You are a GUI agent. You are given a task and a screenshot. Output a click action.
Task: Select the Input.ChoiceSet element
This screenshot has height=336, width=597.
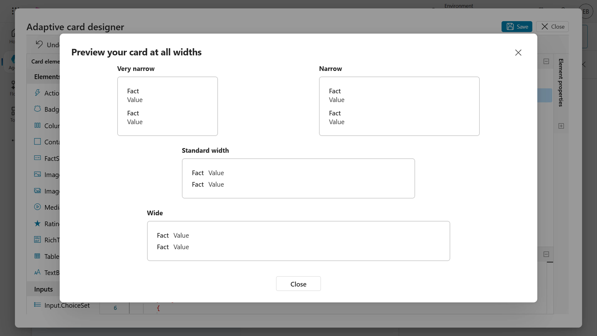62,306
